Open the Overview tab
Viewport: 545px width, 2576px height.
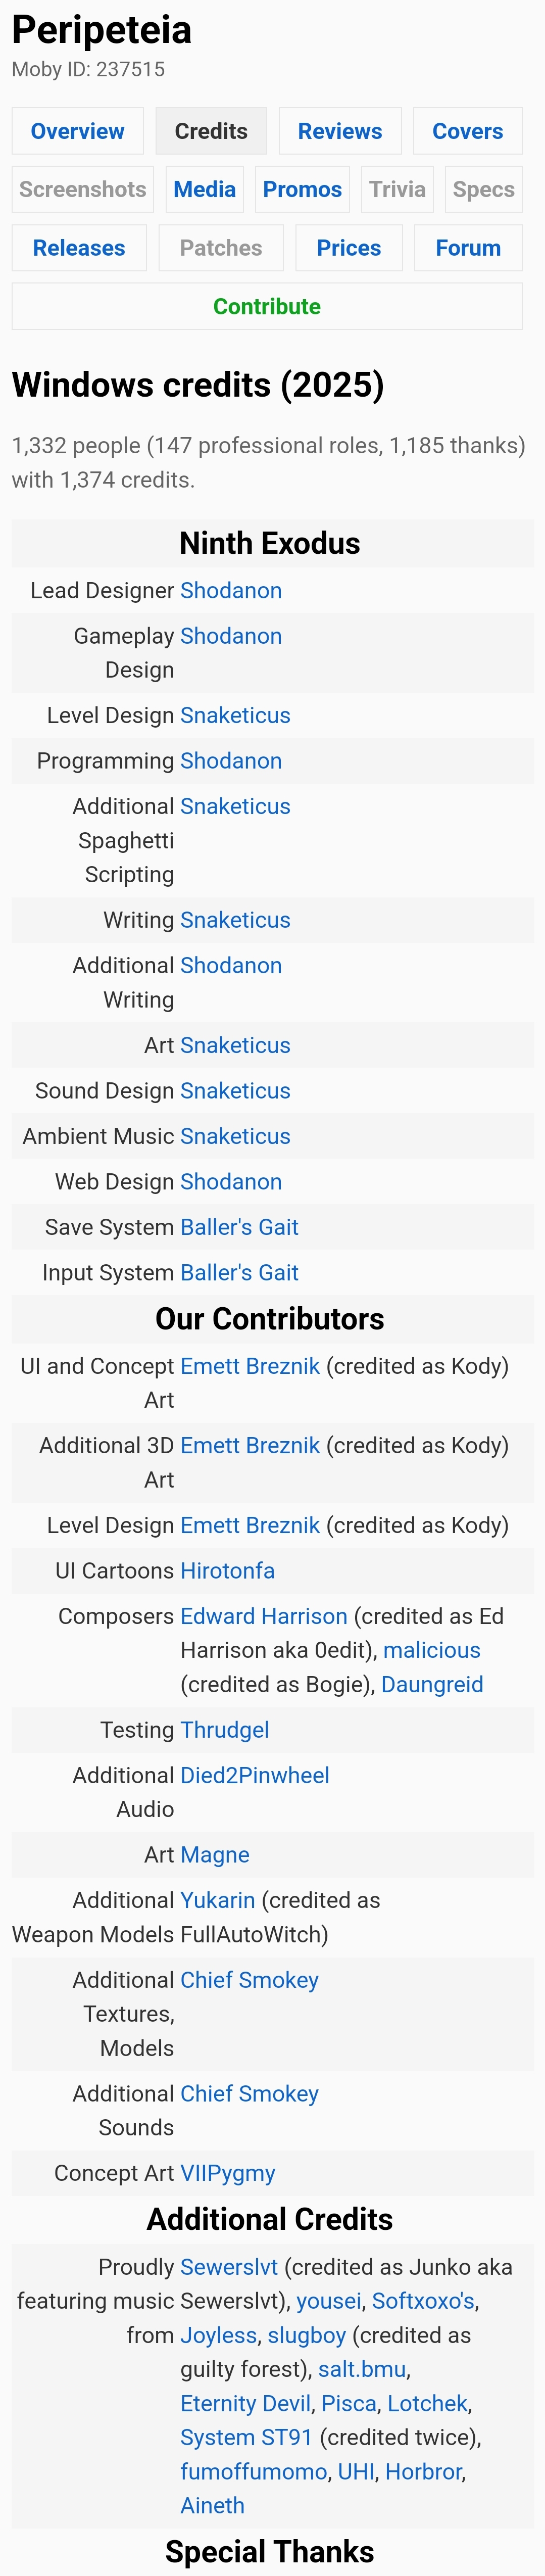[x=78, y=131]
